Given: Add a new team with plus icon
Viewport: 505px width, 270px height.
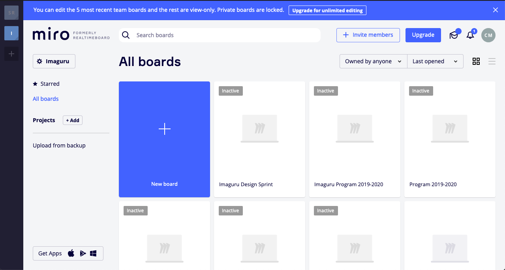Looking at the screenshot, I should coord(11,54).
